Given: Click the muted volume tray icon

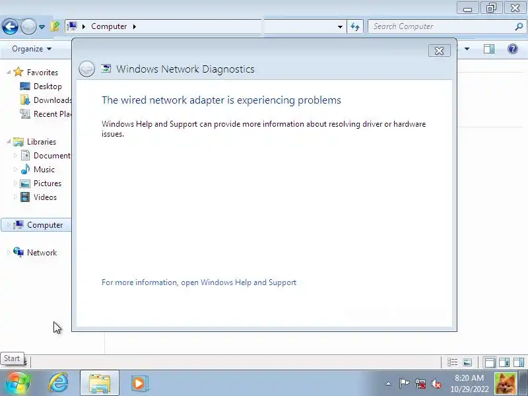Looking at the screenshot, I should click(436, 383).
